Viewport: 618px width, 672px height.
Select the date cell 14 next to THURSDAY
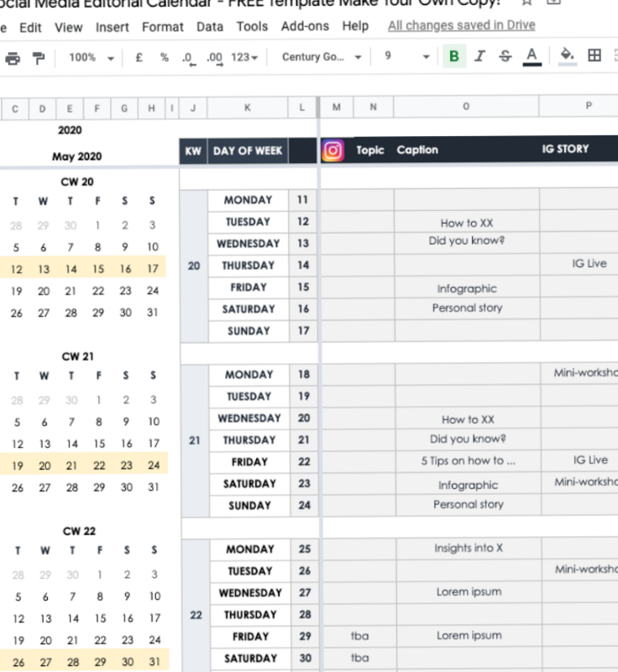click(303, 265)
